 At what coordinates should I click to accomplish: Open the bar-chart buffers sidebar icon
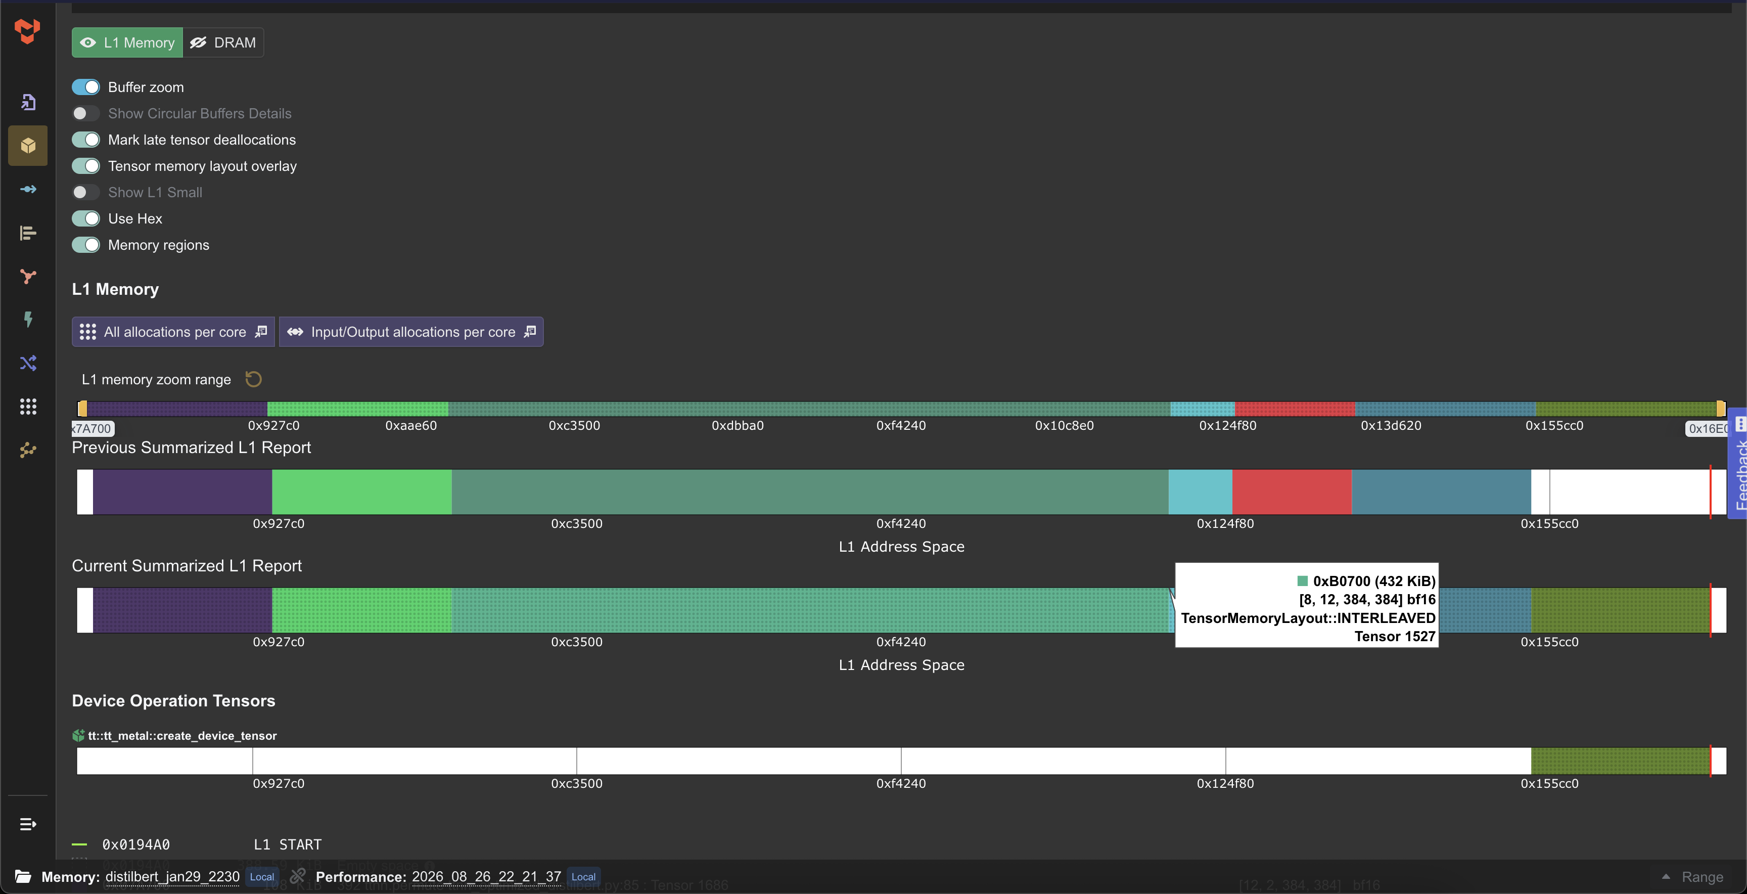click(28, 233)
